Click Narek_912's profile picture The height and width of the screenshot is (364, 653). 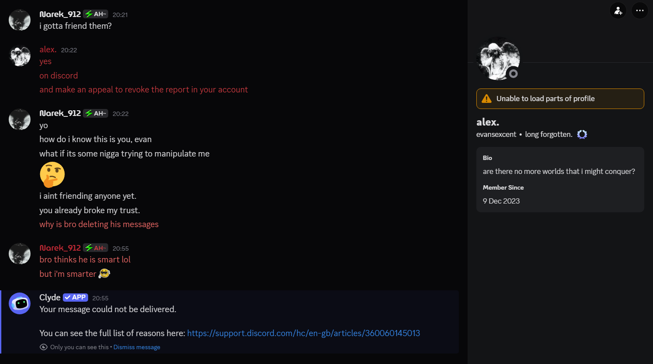coord(20,20)
